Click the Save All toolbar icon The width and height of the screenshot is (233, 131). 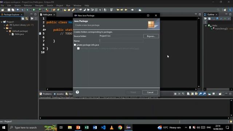point(13,10)
